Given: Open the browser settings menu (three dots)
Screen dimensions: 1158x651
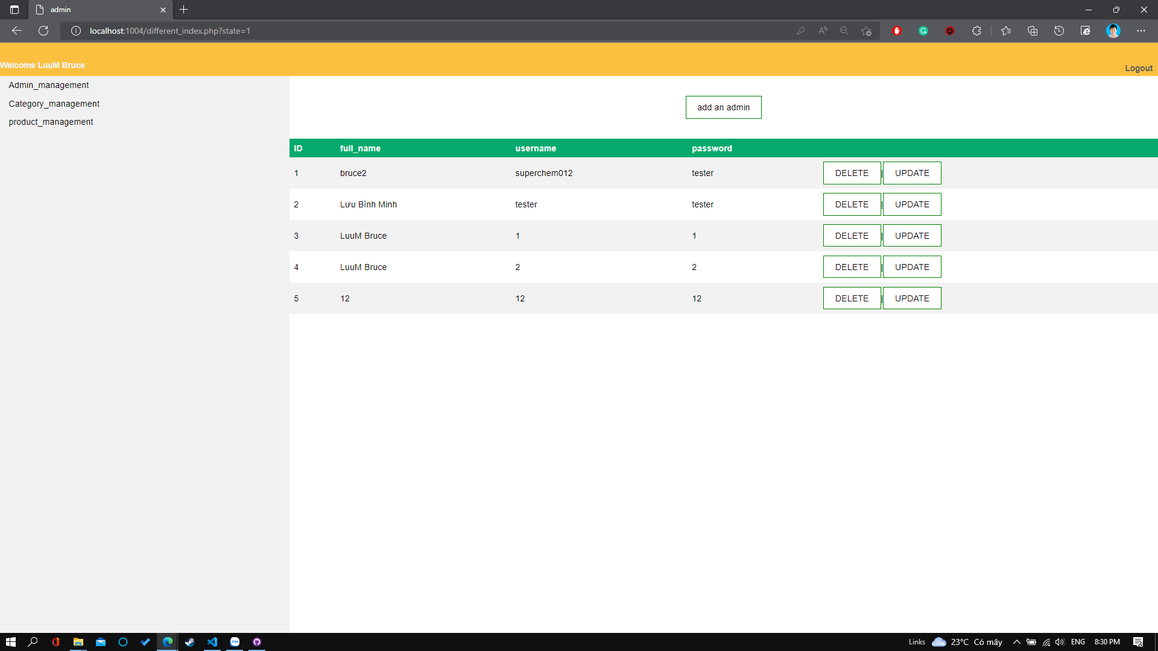Looking at the screenshot, I should click(x=1142, y=31).
